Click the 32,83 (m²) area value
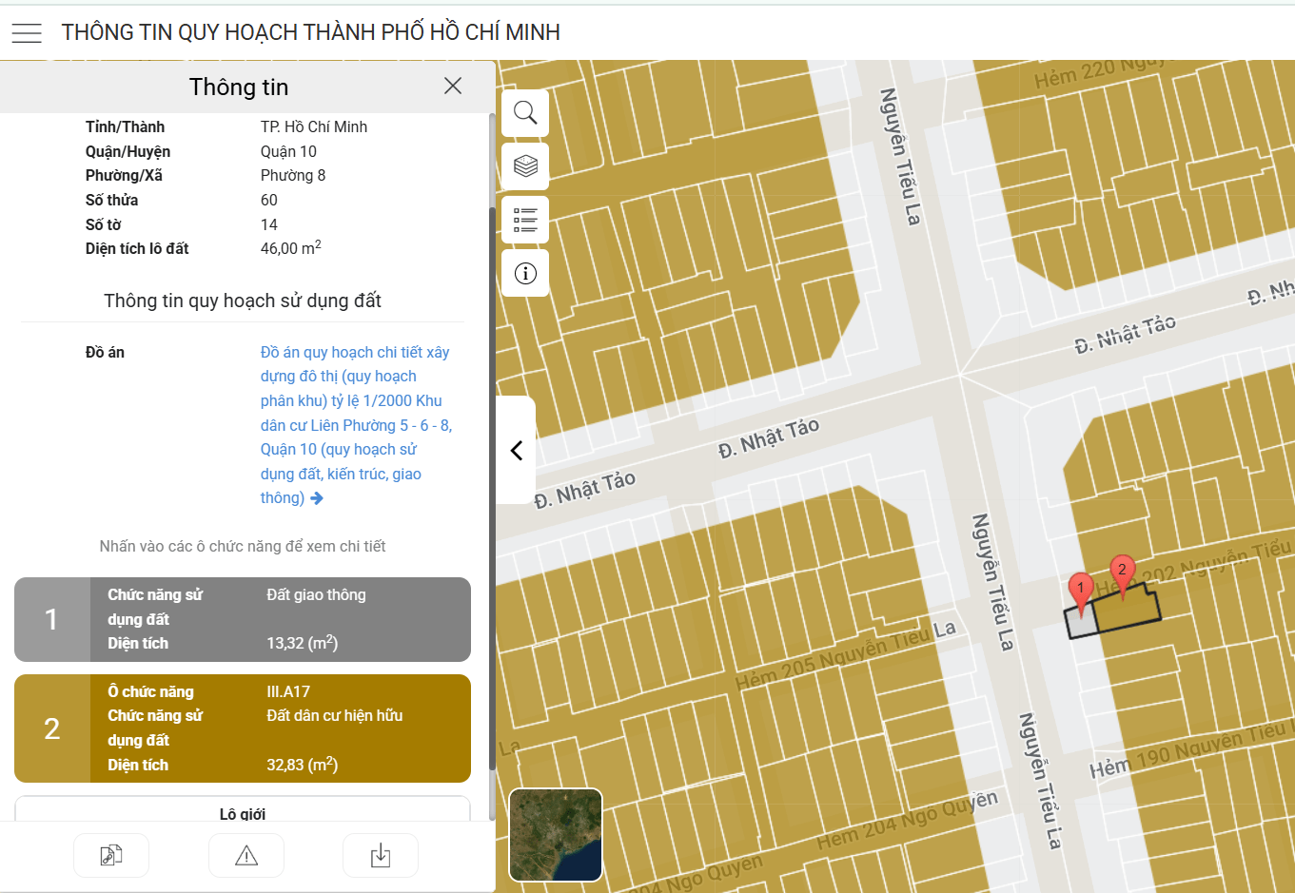1295x893 pixels. [x=303, y=765]
